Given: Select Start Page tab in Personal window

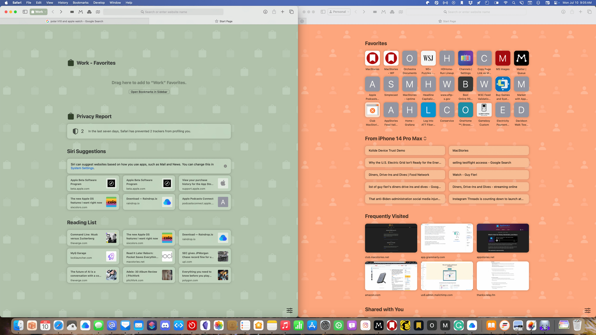Looking at the screenshot, I should pos(447,21).
